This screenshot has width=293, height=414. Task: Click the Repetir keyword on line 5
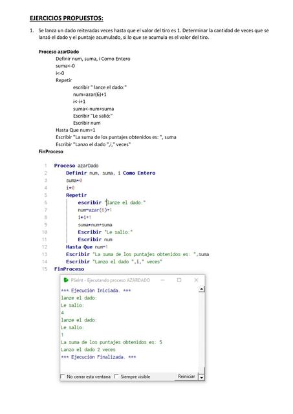point(76,195)
